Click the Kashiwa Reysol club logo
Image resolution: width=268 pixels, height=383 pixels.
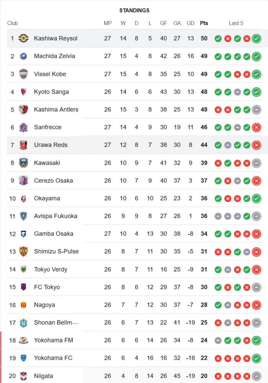pos(24,38)
